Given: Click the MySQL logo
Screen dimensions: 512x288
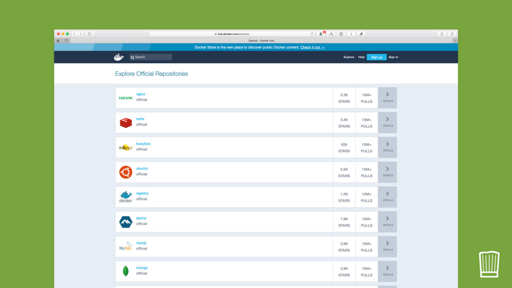Looking at the screenshot, I should (125, 246).
